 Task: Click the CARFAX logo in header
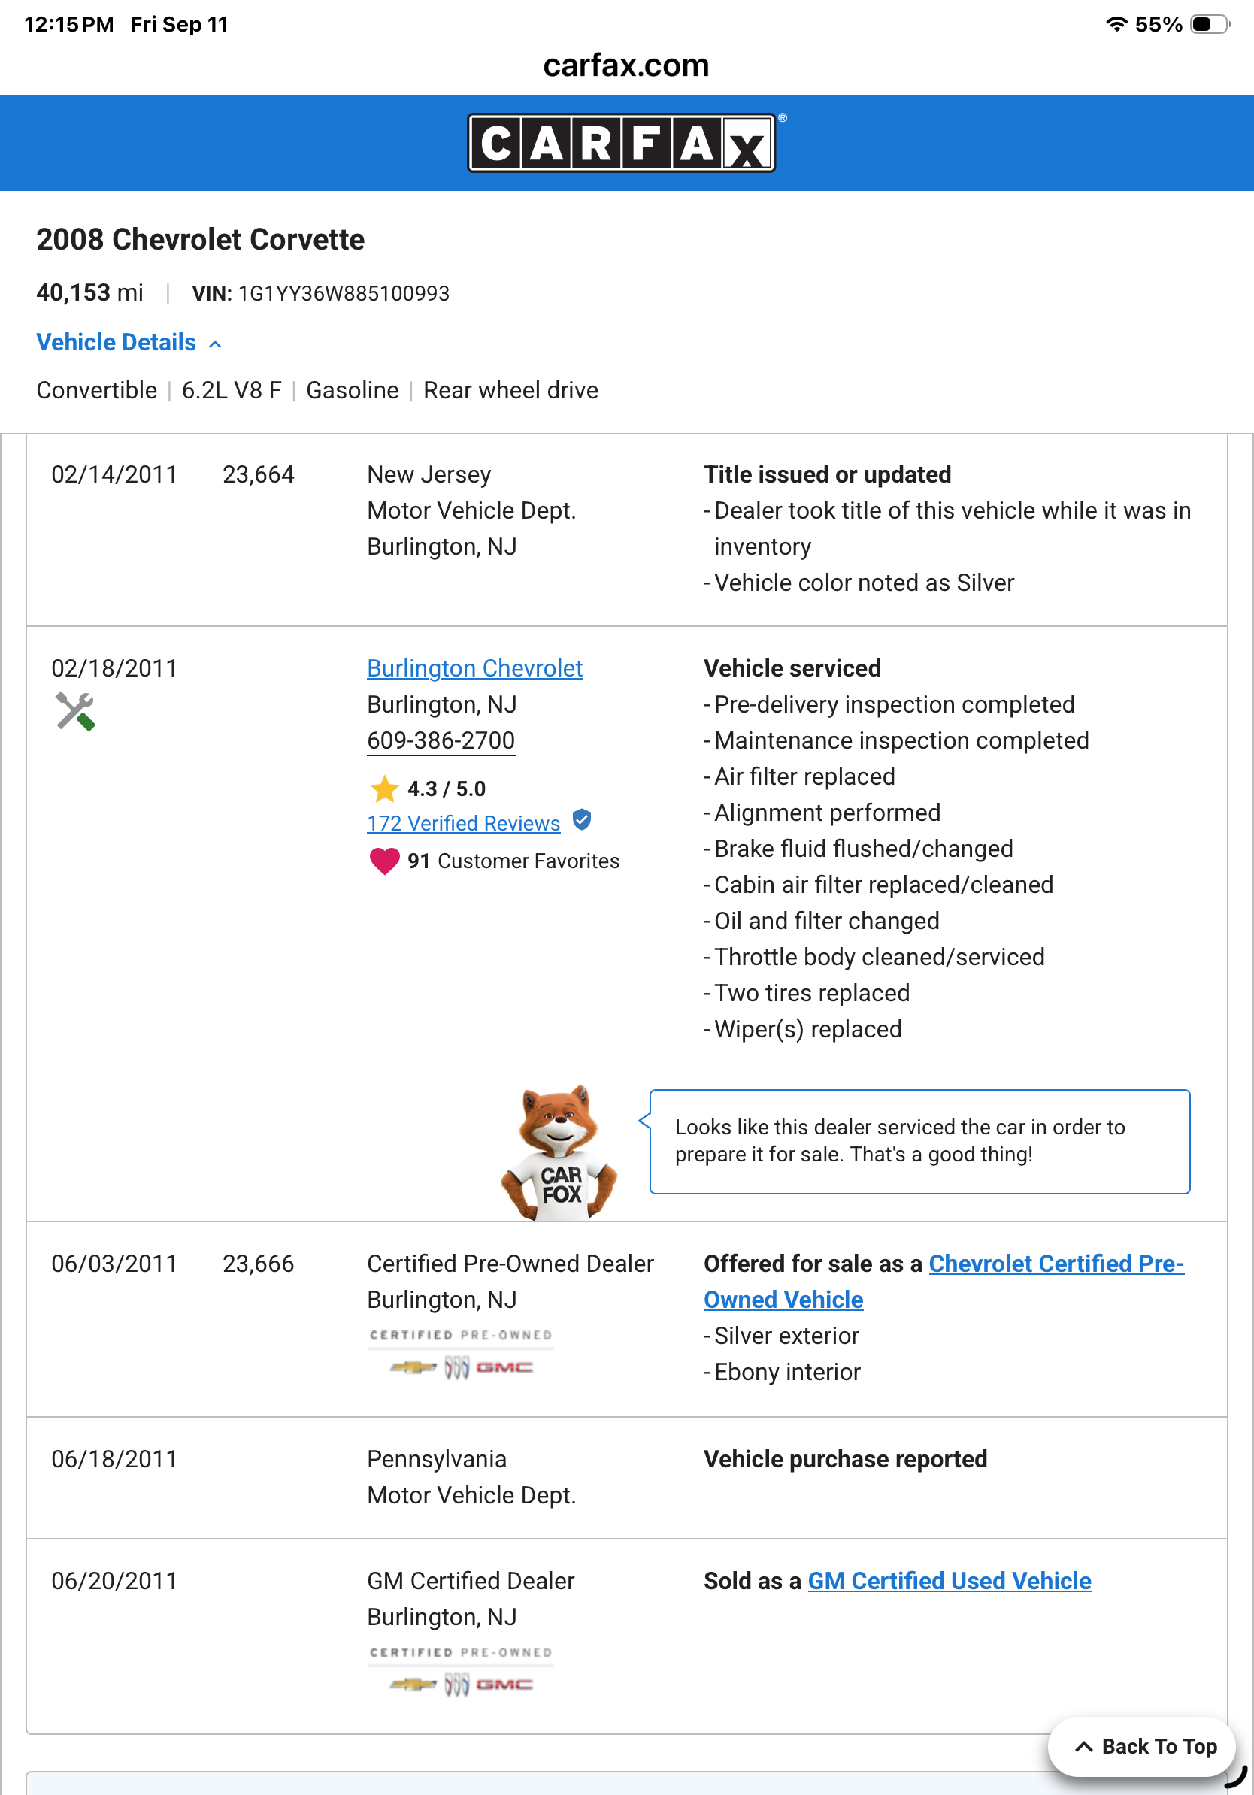pyautogui.click(x=623, y=143)
